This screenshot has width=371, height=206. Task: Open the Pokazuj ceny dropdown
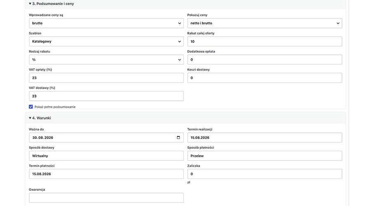265,23
